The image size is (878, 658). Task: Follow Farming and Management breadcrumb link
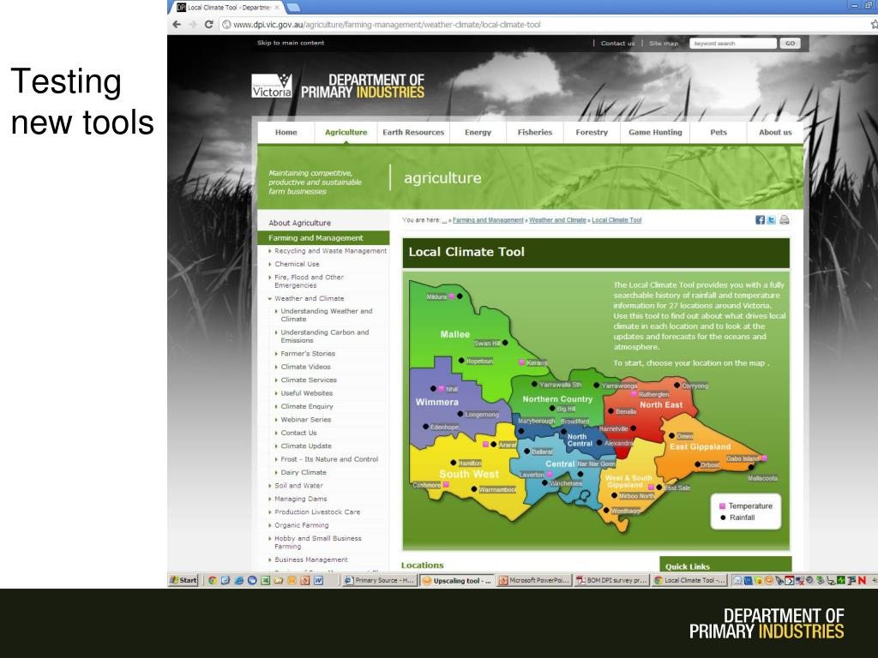[488, 220]
